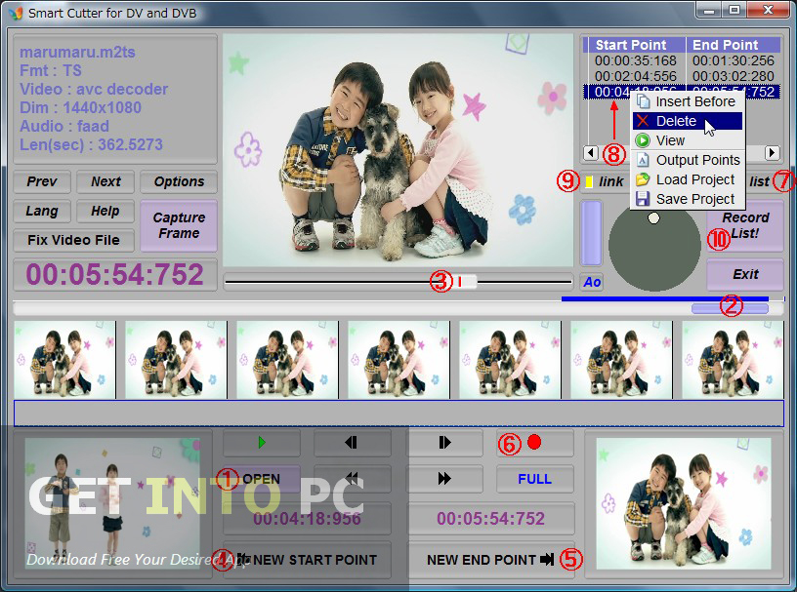This screenshot has height=592, width=797.
Task: Switch to FULL screen view
Action: pyautogui.click(x=534, y=478)
